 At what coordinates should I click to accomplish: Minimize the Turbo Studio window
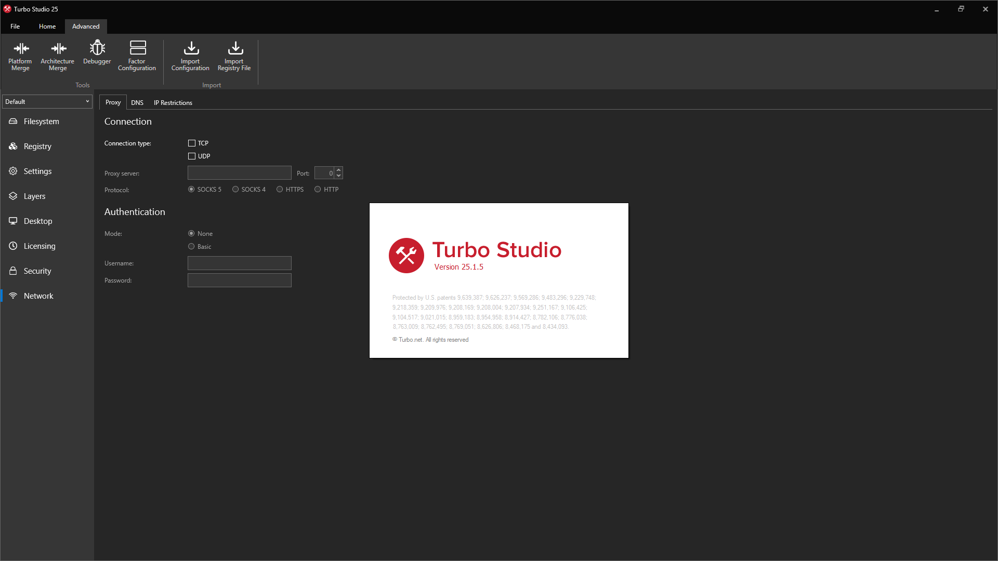[x=937, y=9]
